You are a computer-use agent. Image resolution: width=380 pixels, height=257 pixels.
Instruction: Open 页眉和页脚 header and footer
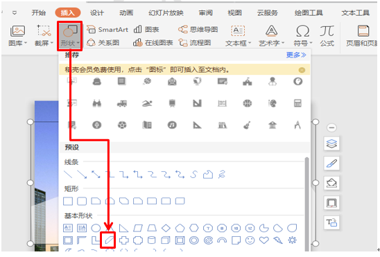pos(362,36)
